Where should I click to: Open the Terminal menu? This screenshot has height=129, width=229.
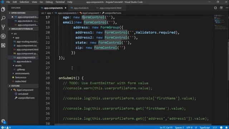[x=60, y=2]
